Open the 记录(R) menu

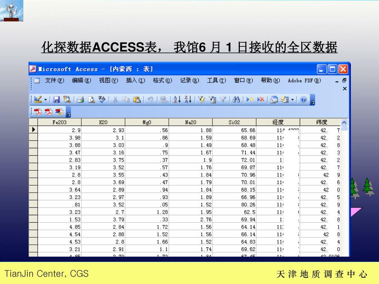(x=189, y=80)
